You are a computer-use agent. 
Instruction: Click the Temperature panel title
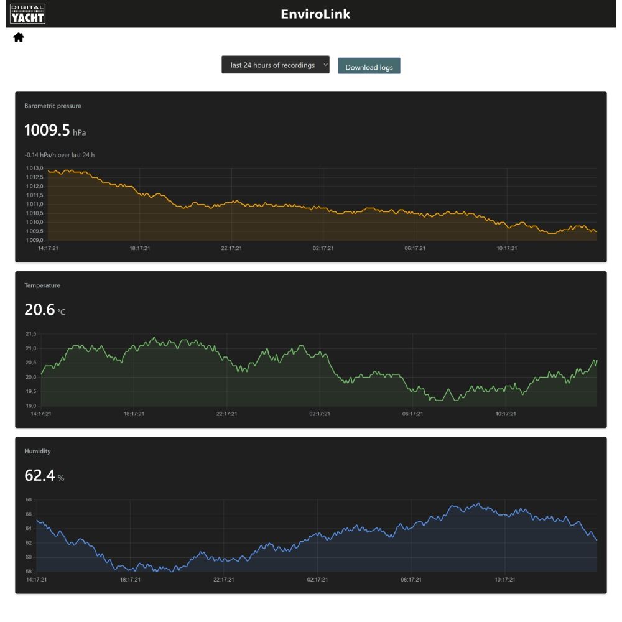[42, 285]
